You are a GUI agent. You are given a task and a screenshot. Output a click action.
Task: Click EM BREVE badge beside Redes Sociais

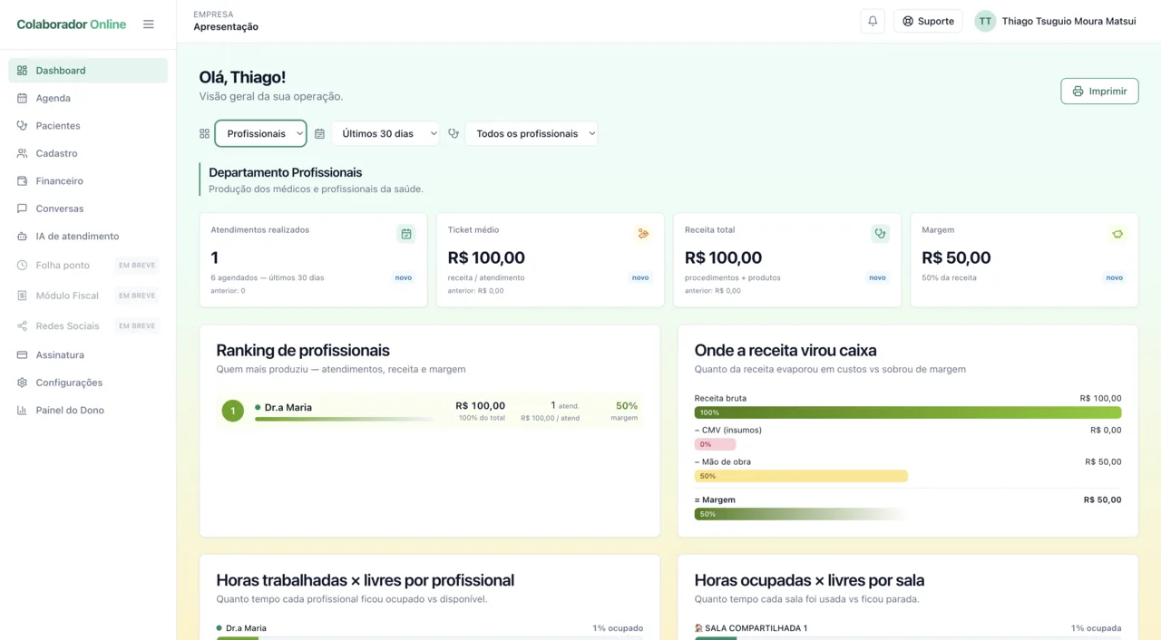[x=137, y=325]
